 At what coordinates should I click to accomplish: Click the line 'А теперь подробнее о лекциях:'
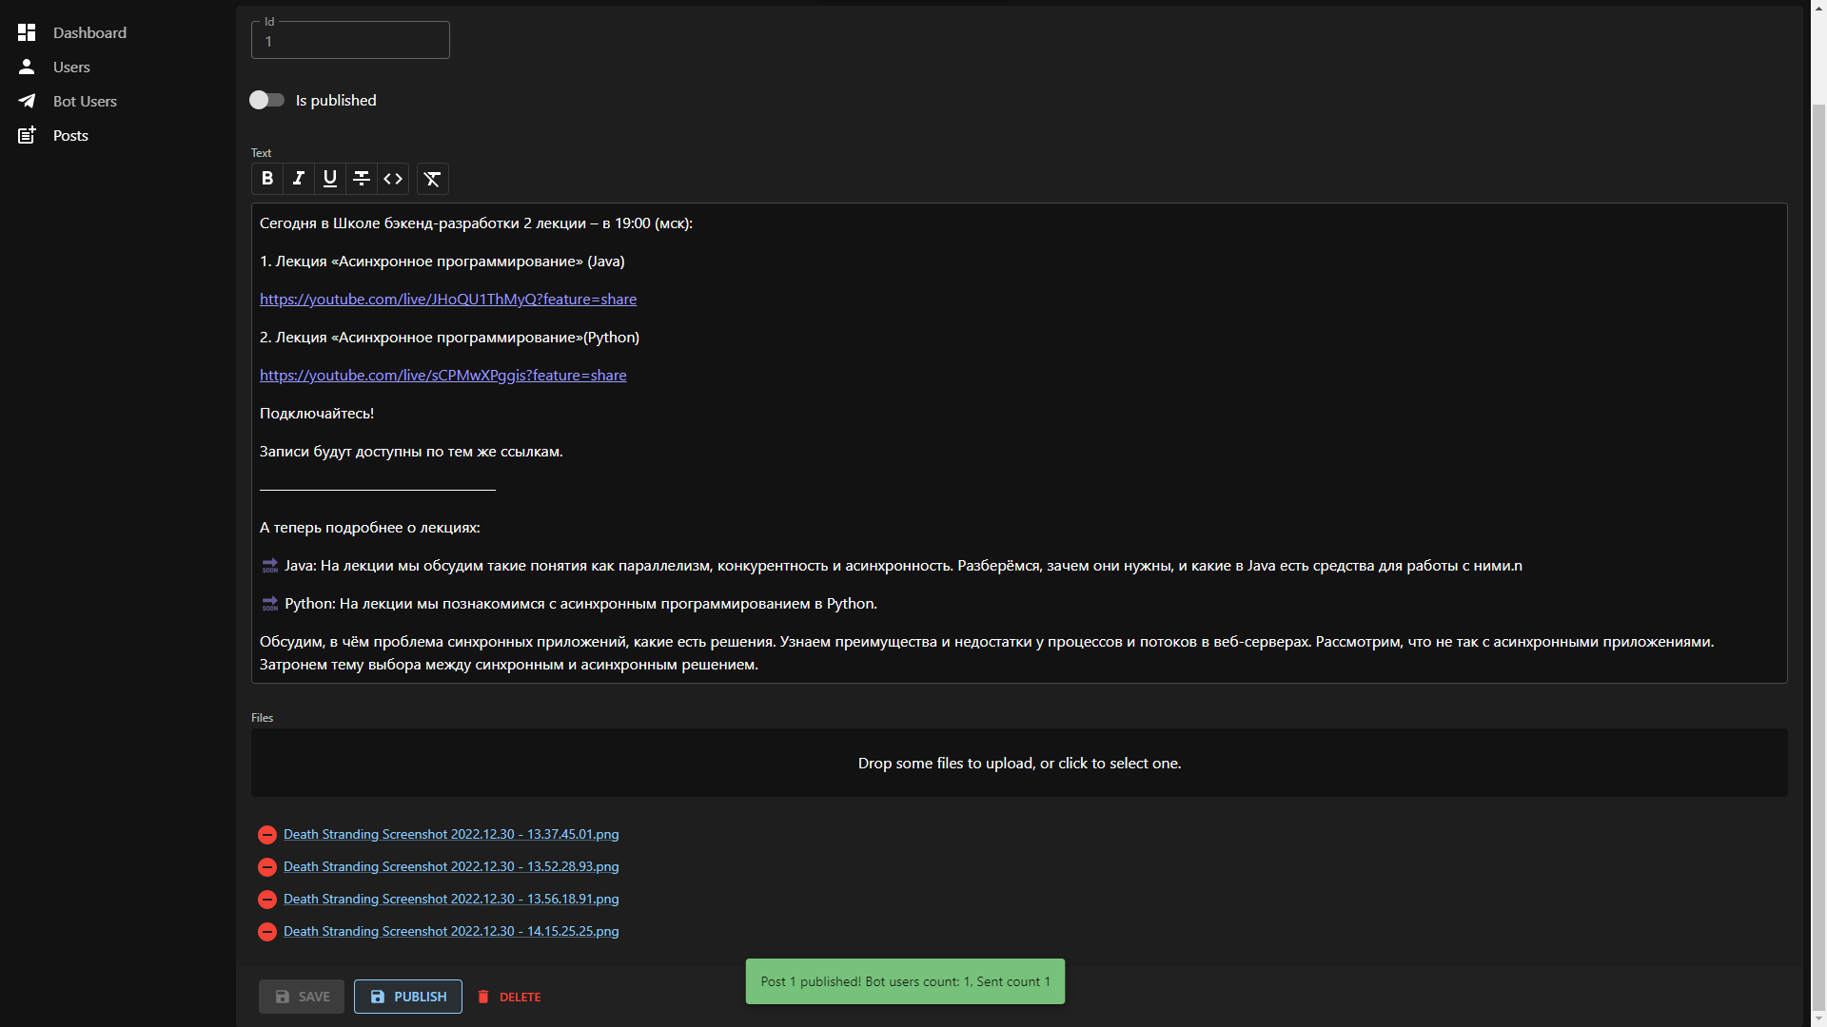pos(370,527)
